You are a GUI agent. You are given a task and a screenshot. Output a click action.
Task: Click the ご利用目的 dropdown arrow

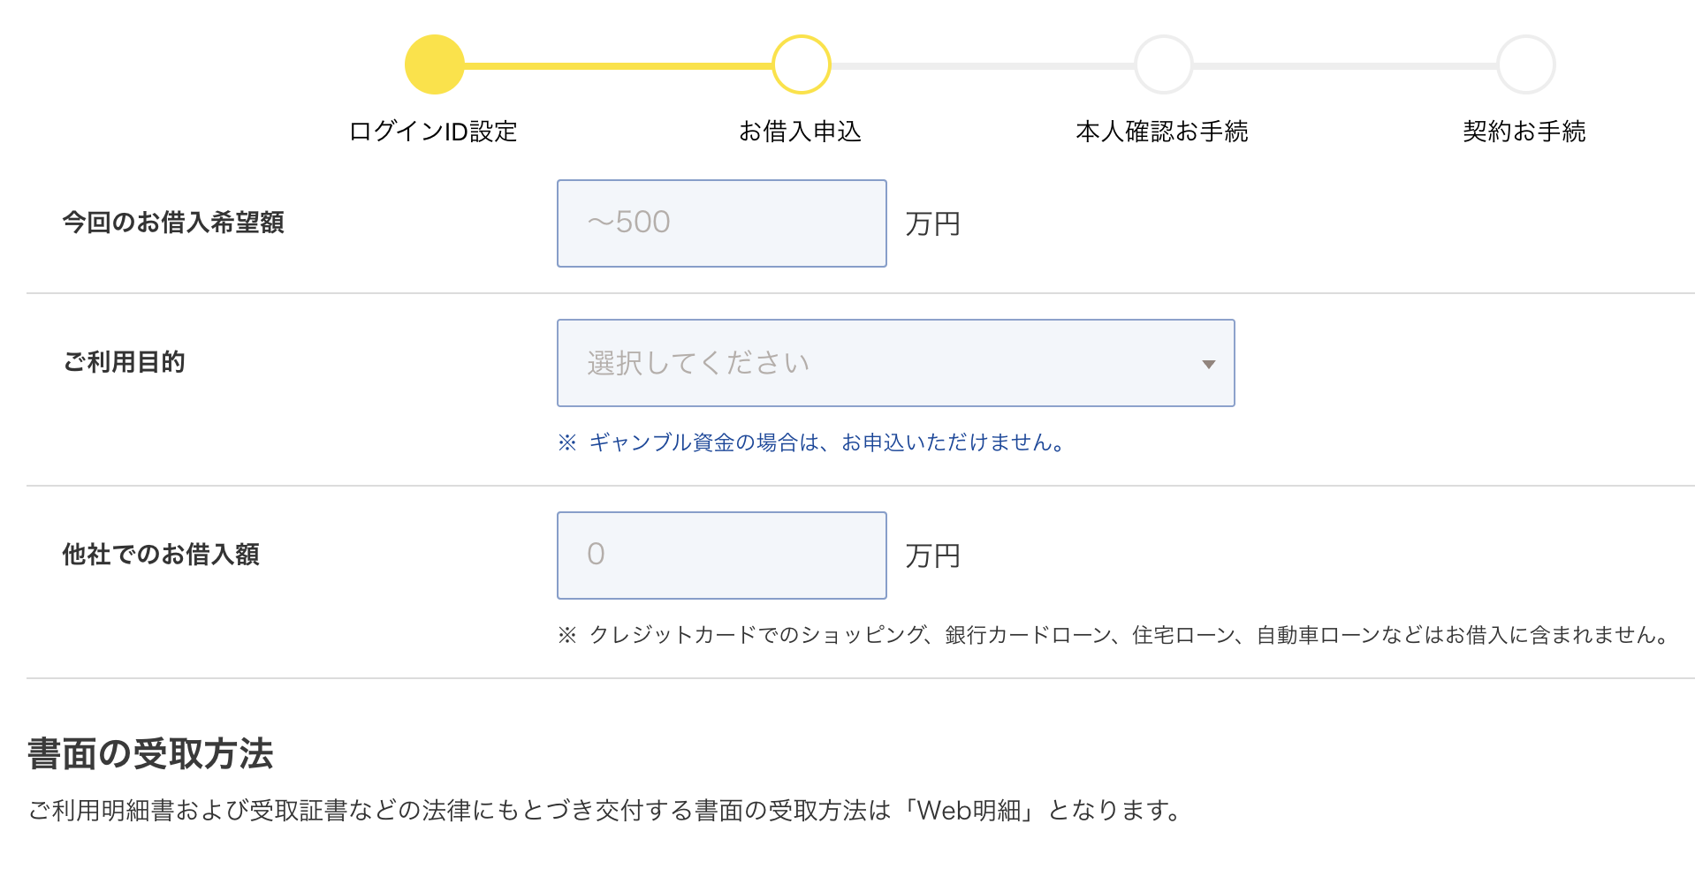[1208, 364]
